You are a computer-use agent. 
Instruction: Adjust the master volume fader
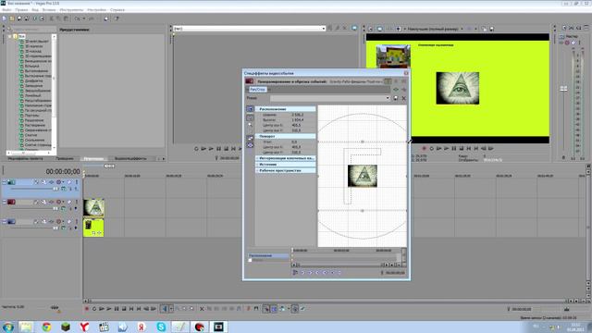pos(563,89)
